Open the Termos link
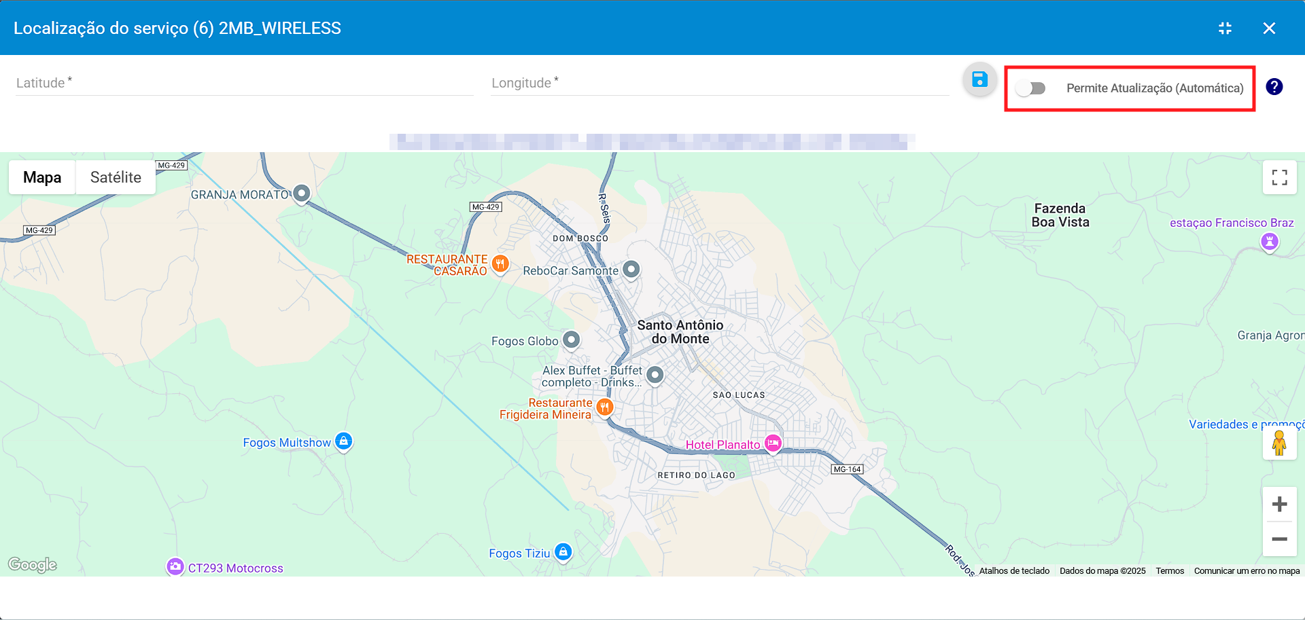This screenshot has width=1305, height=620. click(x=1170, y=571)
